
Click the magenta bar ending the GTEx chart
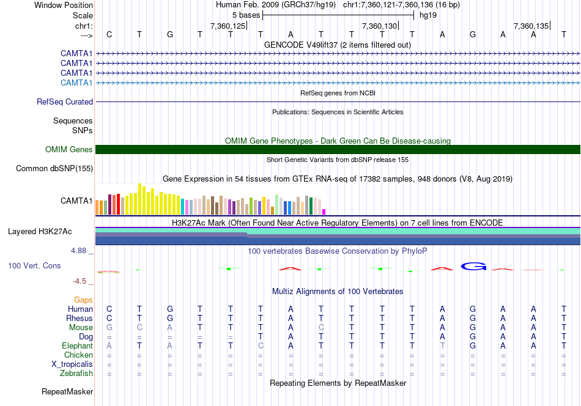coord(324,212)
